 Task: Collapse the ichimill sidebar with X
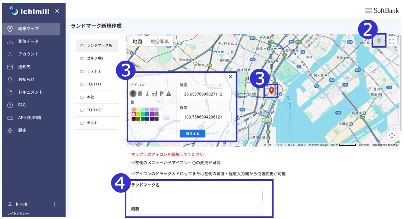pos(57,11)
